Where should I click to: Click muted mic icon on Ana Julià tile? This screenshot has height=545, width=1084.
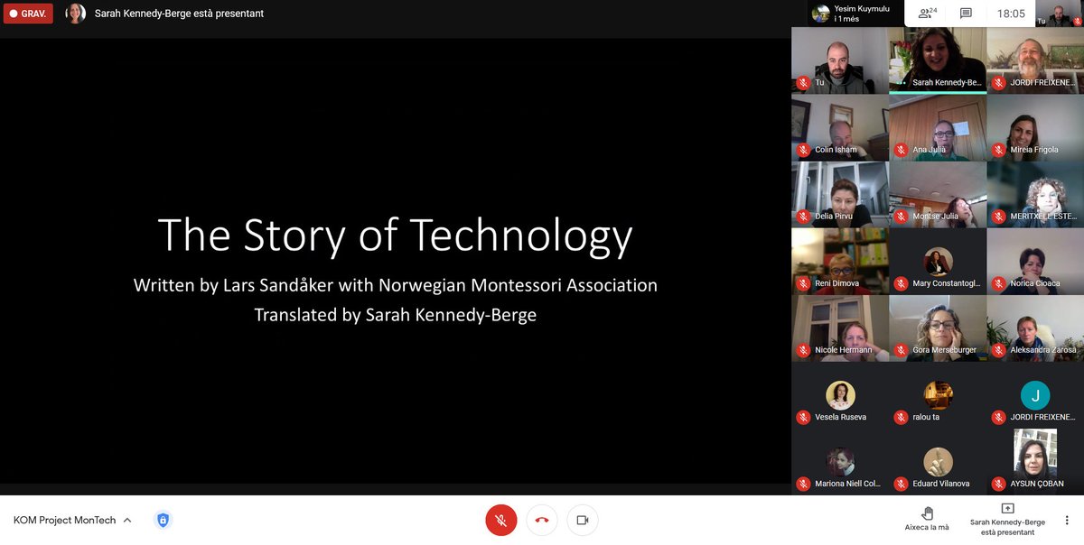pos(901,150)
